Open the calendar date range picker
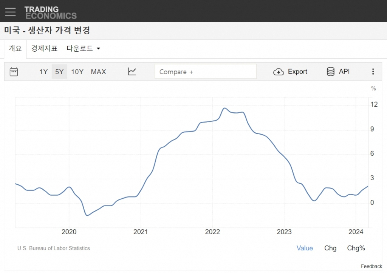 click(x=14, y=72)
